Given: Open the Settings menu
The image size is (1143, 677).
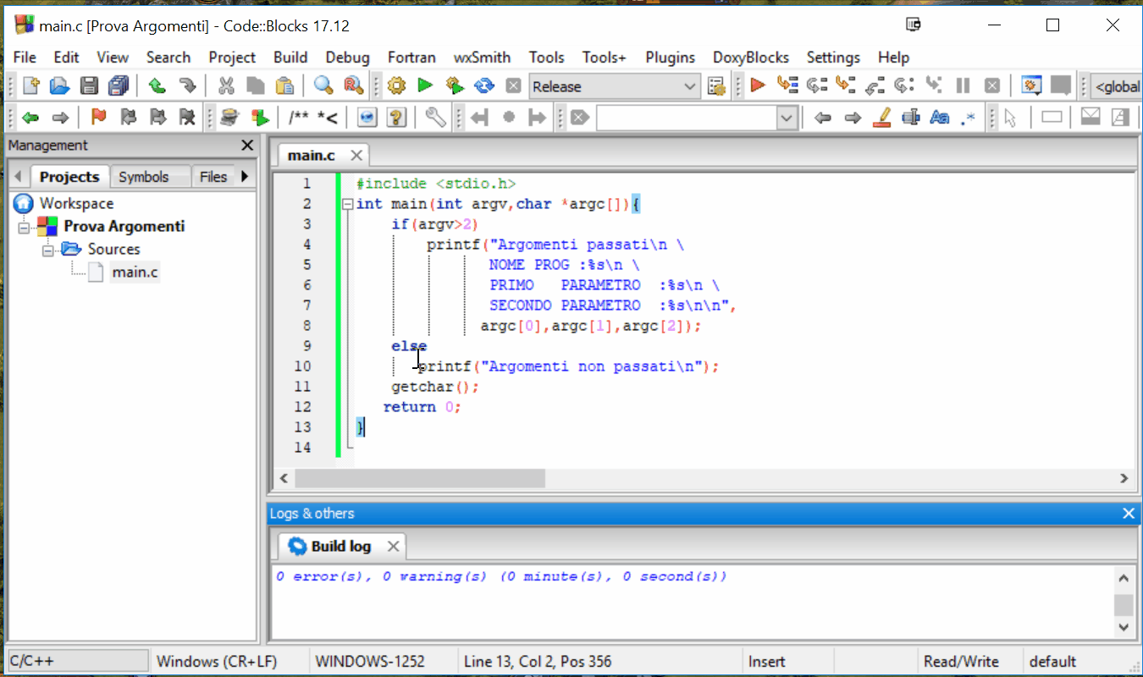Looking at the screenshot, I should click(x=833, y=58).
